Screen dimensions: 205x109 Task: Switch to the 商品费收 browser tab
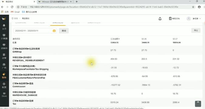(x=18, y=2)
